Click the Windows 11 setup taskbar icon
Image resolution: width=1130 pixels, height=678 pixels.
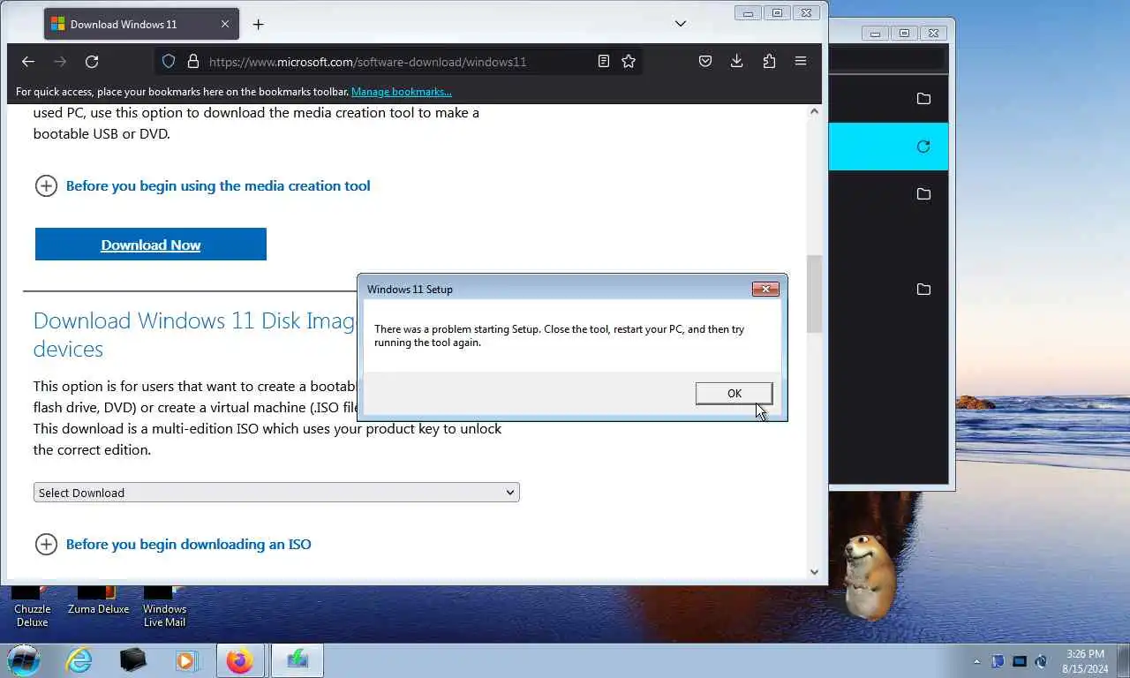[298, 660]
